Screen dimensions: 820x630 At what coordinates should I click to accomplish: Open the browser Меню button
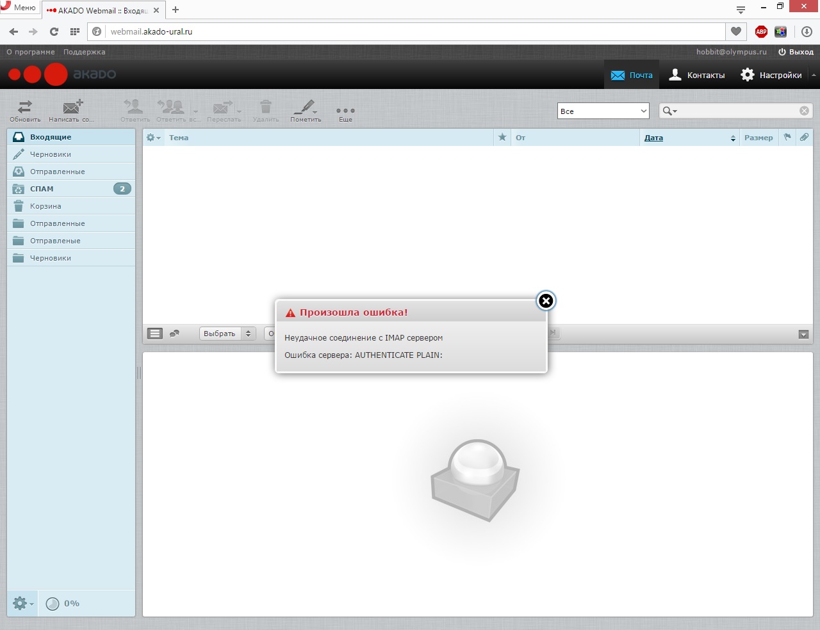coord(19,8)
